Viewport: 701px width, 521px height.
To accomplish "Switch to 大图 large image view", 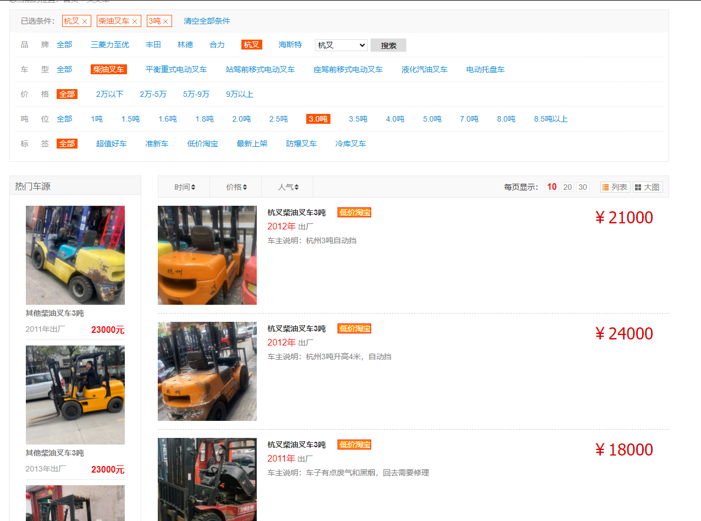I will point(648,187).
